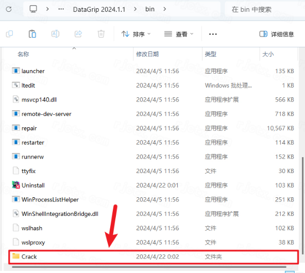Click the vertical scrollbar thumb
The width and height of the screenshot is (305, 273).
coord(302,206)
